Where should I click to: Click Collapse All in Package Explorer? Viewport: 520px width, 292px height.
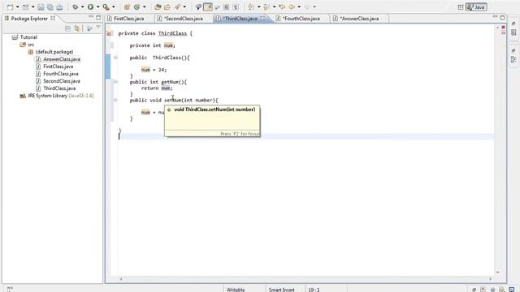67,29
